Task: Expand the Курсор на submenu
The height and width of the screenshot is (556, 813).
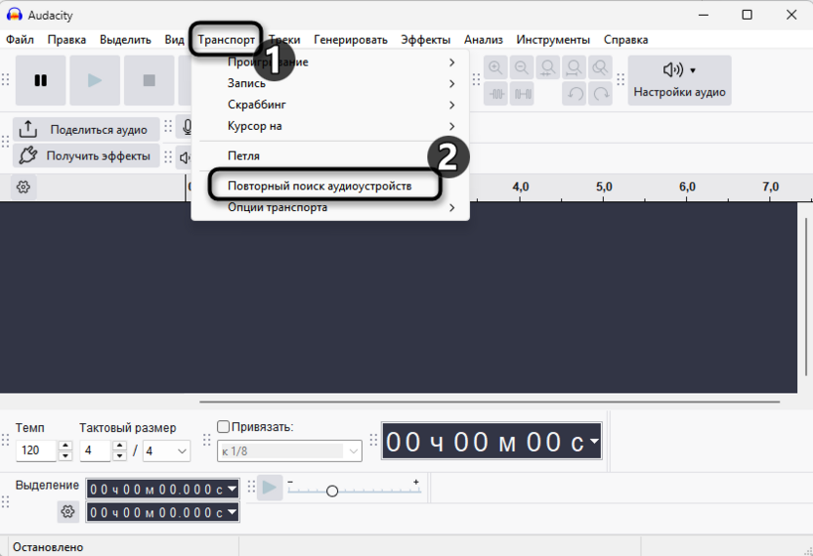Action: (330, 126)
